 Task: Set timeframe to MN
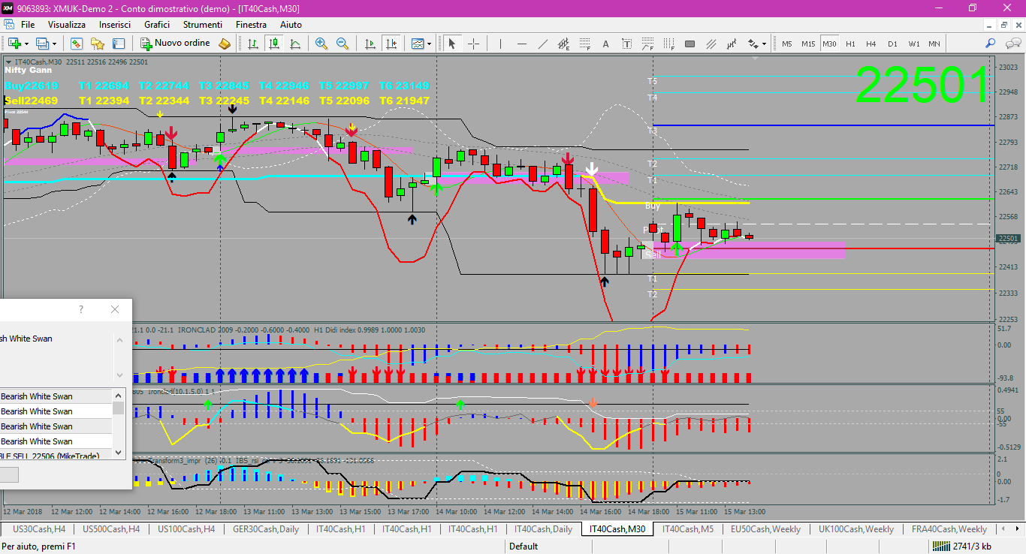pos(934,44)
